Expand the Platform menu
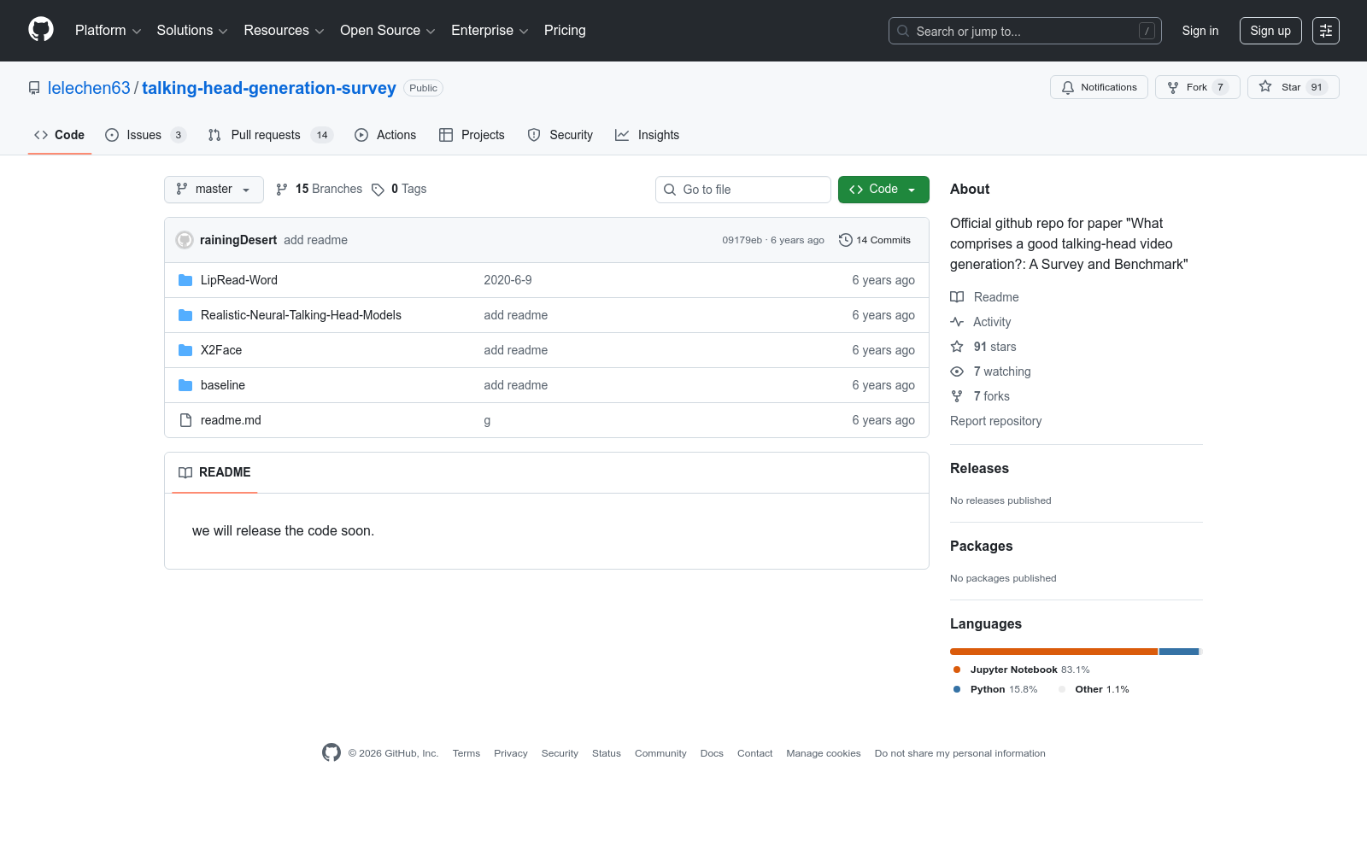This screenshot has width=1367, height=854. 108,31
